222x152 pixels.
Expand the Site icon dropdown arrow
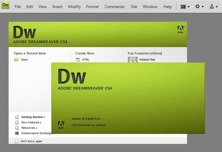[217, 7]
